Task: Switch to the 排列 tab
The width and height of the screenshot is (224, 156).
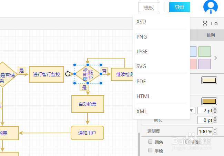Action: pyautogui.click(x=211, y=35)
